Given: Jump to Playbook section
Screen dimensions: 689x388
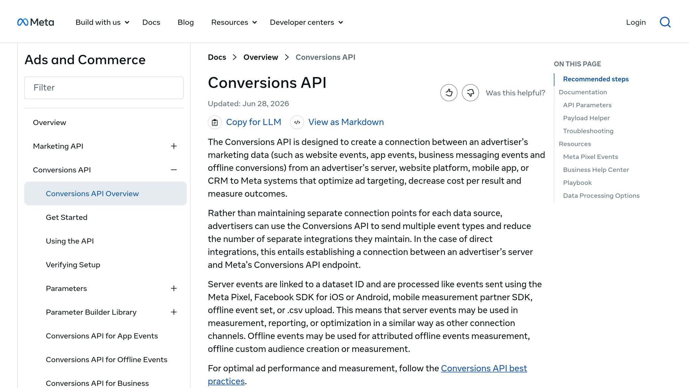Looking at the screenshot, I should coord(577,183).
